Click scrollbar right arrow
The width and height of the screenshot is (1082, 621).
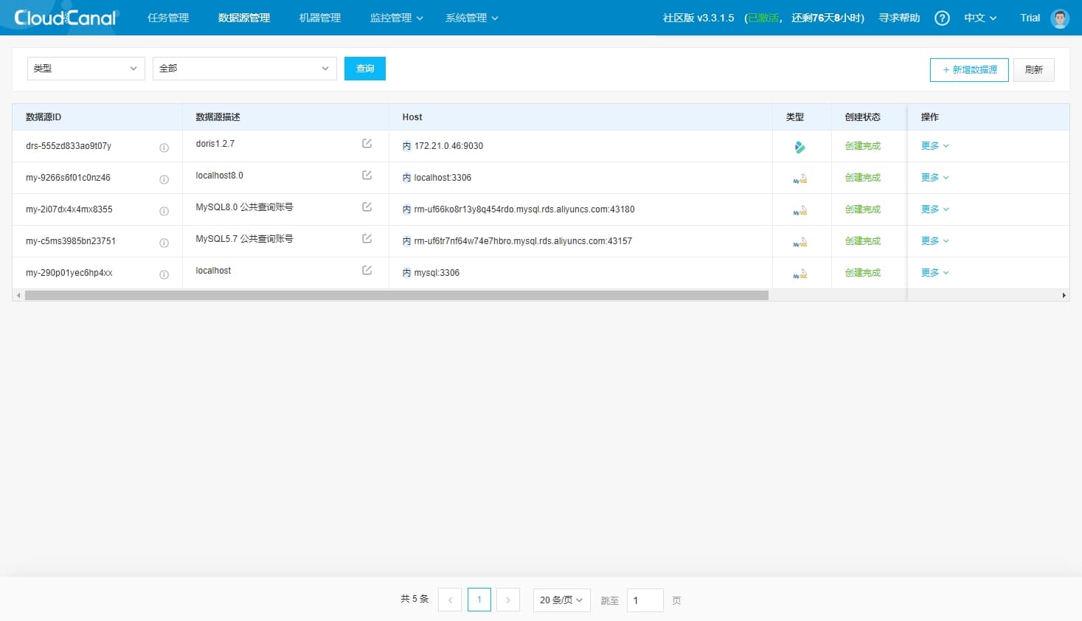click(1064, 295)
